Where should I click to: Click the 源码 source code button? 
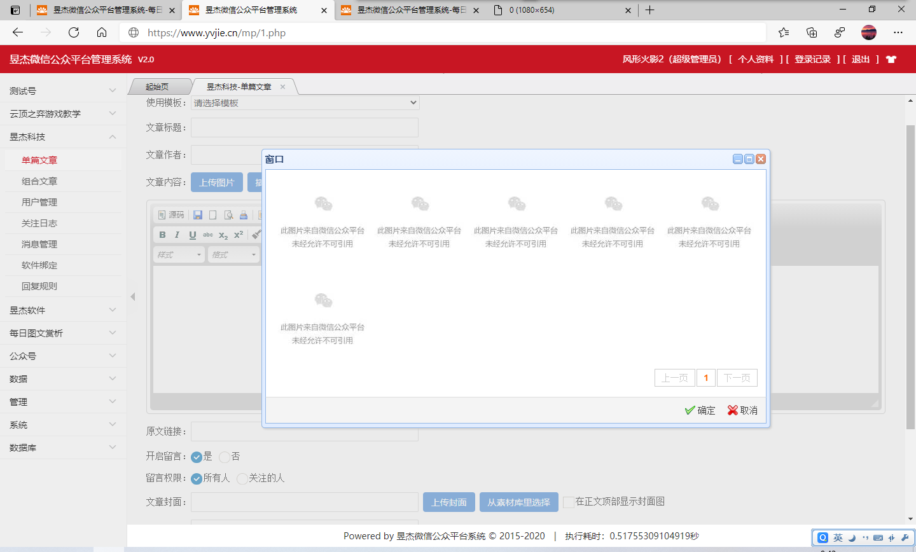click(x=171, y=215)
